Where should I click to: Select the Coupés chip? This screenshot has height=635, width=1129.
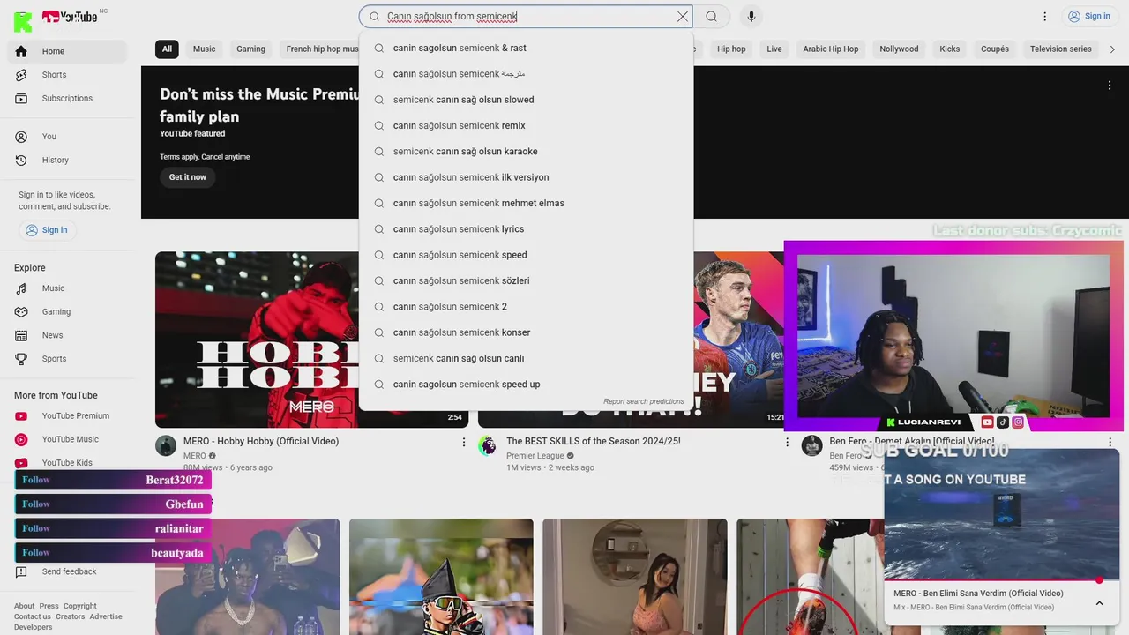click(x=995, y=49)
